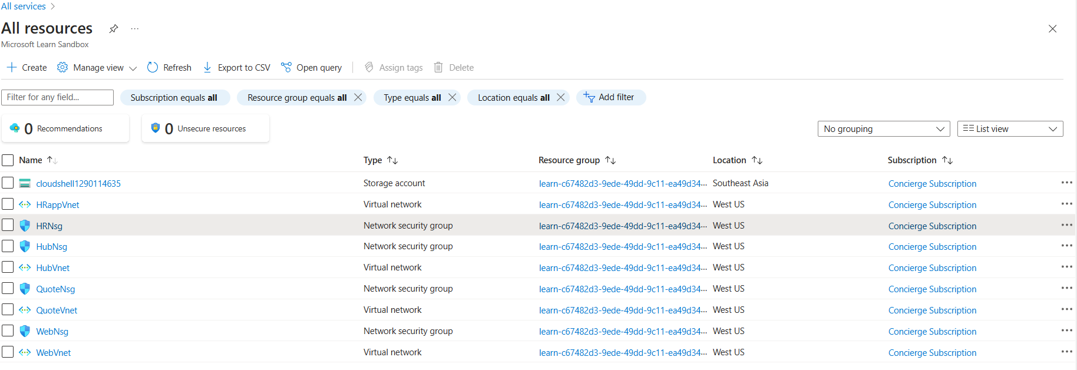Check the HubVnet row checkbox
Viewport: 1077px width, 370px height.
[x=8, y=267]
